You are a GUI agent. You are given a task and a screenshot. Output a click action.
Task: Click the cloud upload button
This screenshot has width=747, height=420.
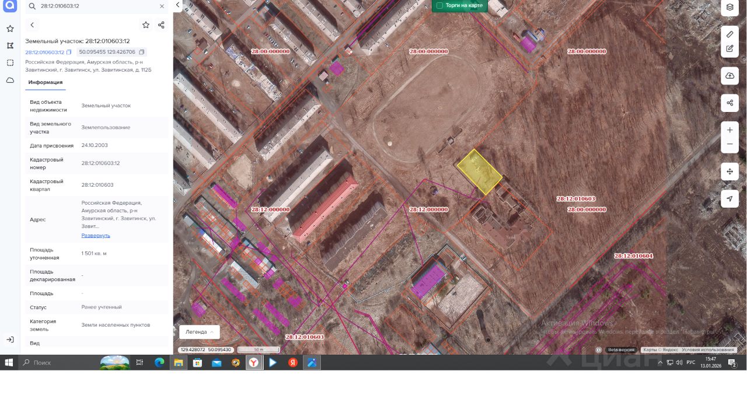pos(729,76)
